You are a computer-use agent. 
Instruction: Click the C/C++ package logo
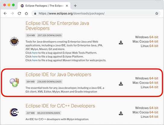click(x=14, y=112)
